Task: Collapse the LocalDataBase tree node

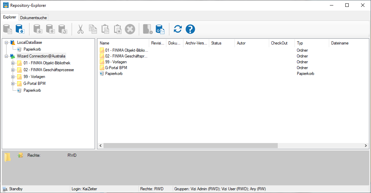Action: pyautogui.click(x=7, y=43)
